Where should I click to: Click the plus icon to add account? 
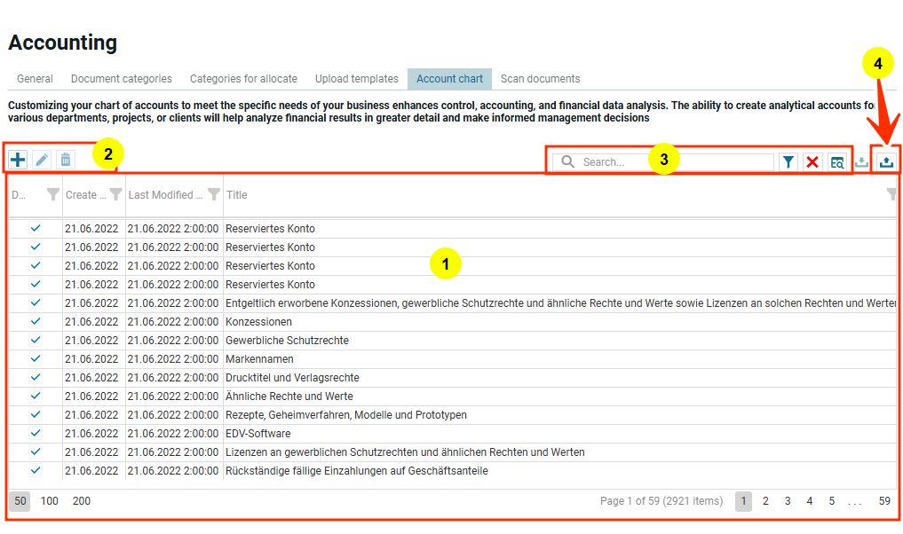coord(18,160)
